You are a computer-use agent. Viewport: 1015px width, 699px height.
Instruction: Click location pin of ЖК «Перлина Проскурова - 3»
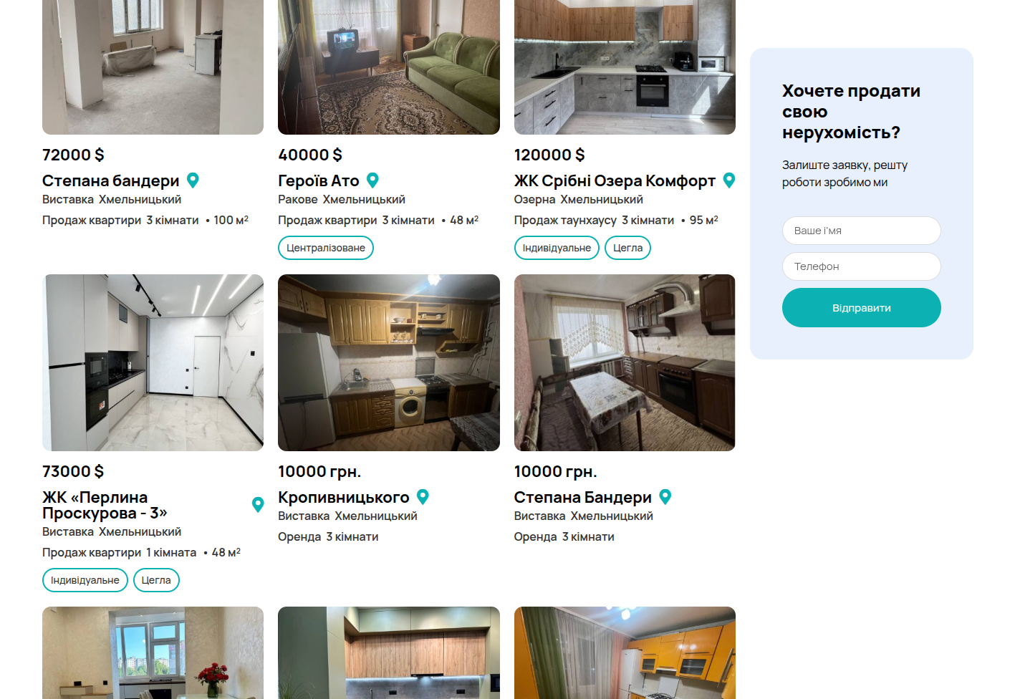point(258,505)
